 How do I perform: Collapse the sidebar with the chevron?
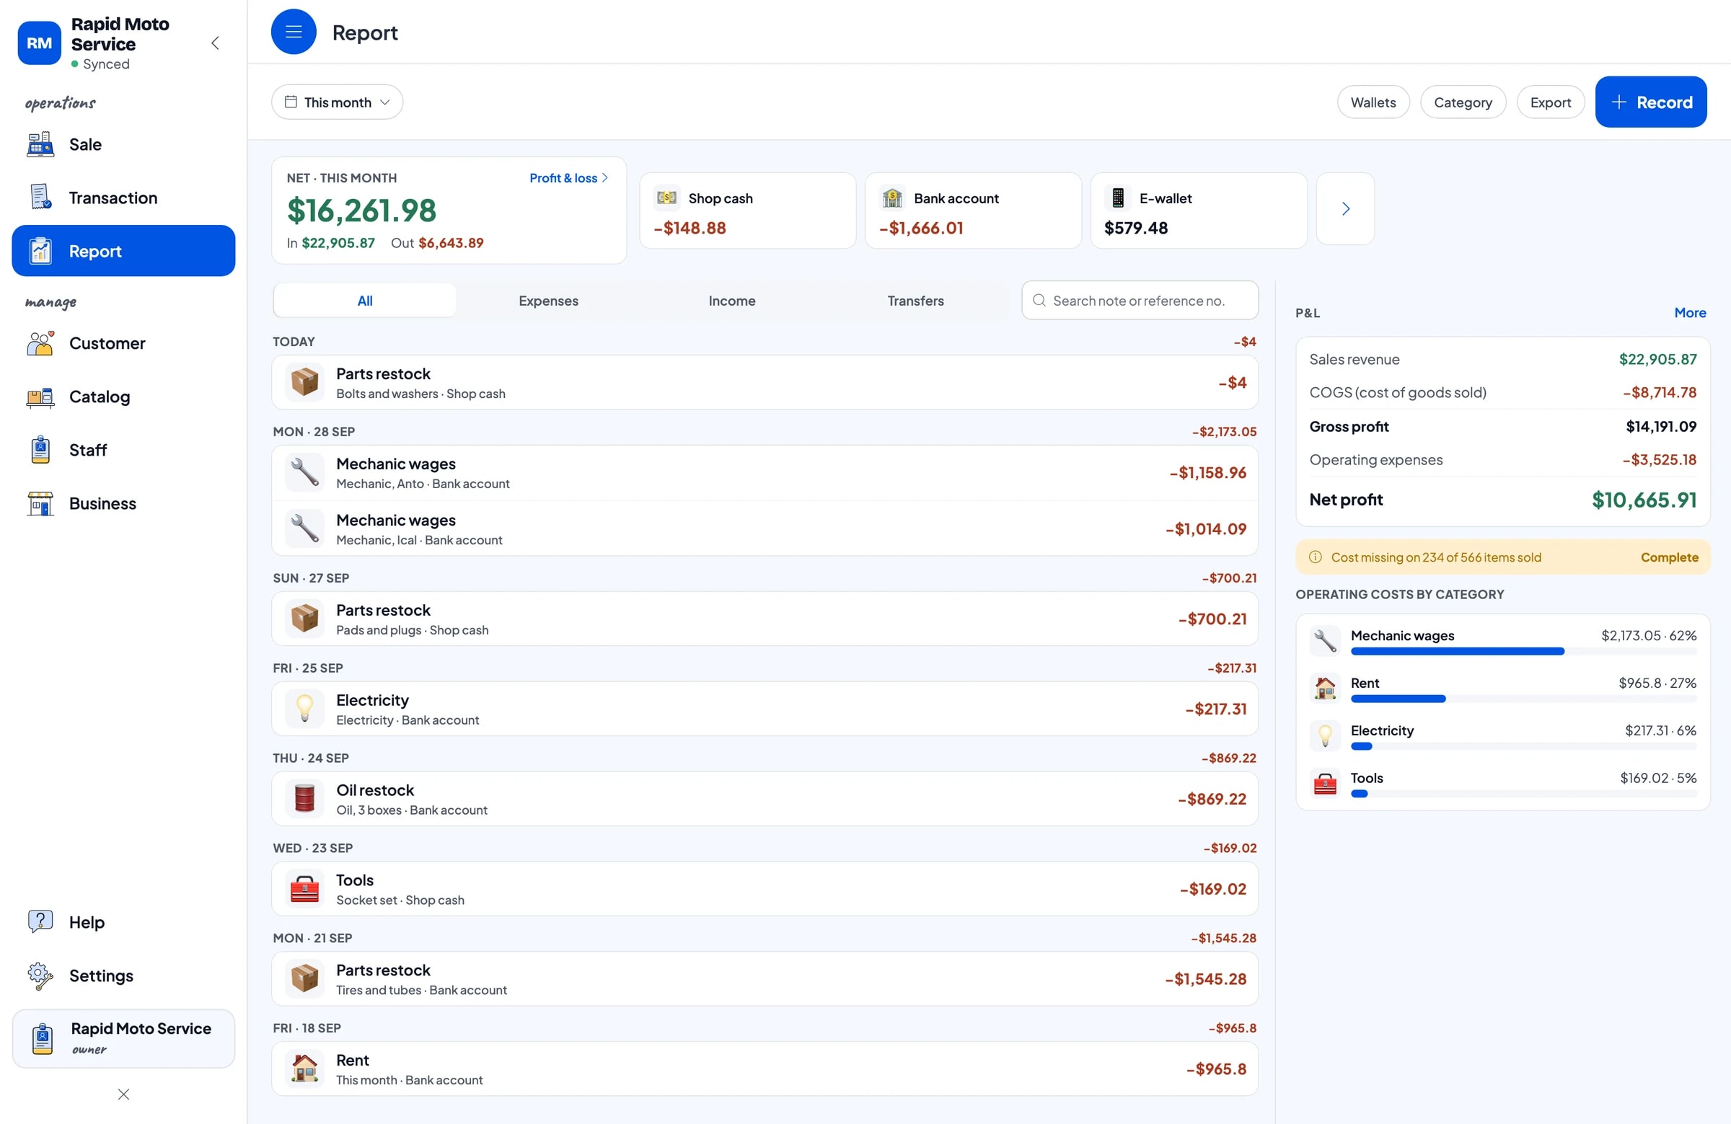click(x=215, y=43)
